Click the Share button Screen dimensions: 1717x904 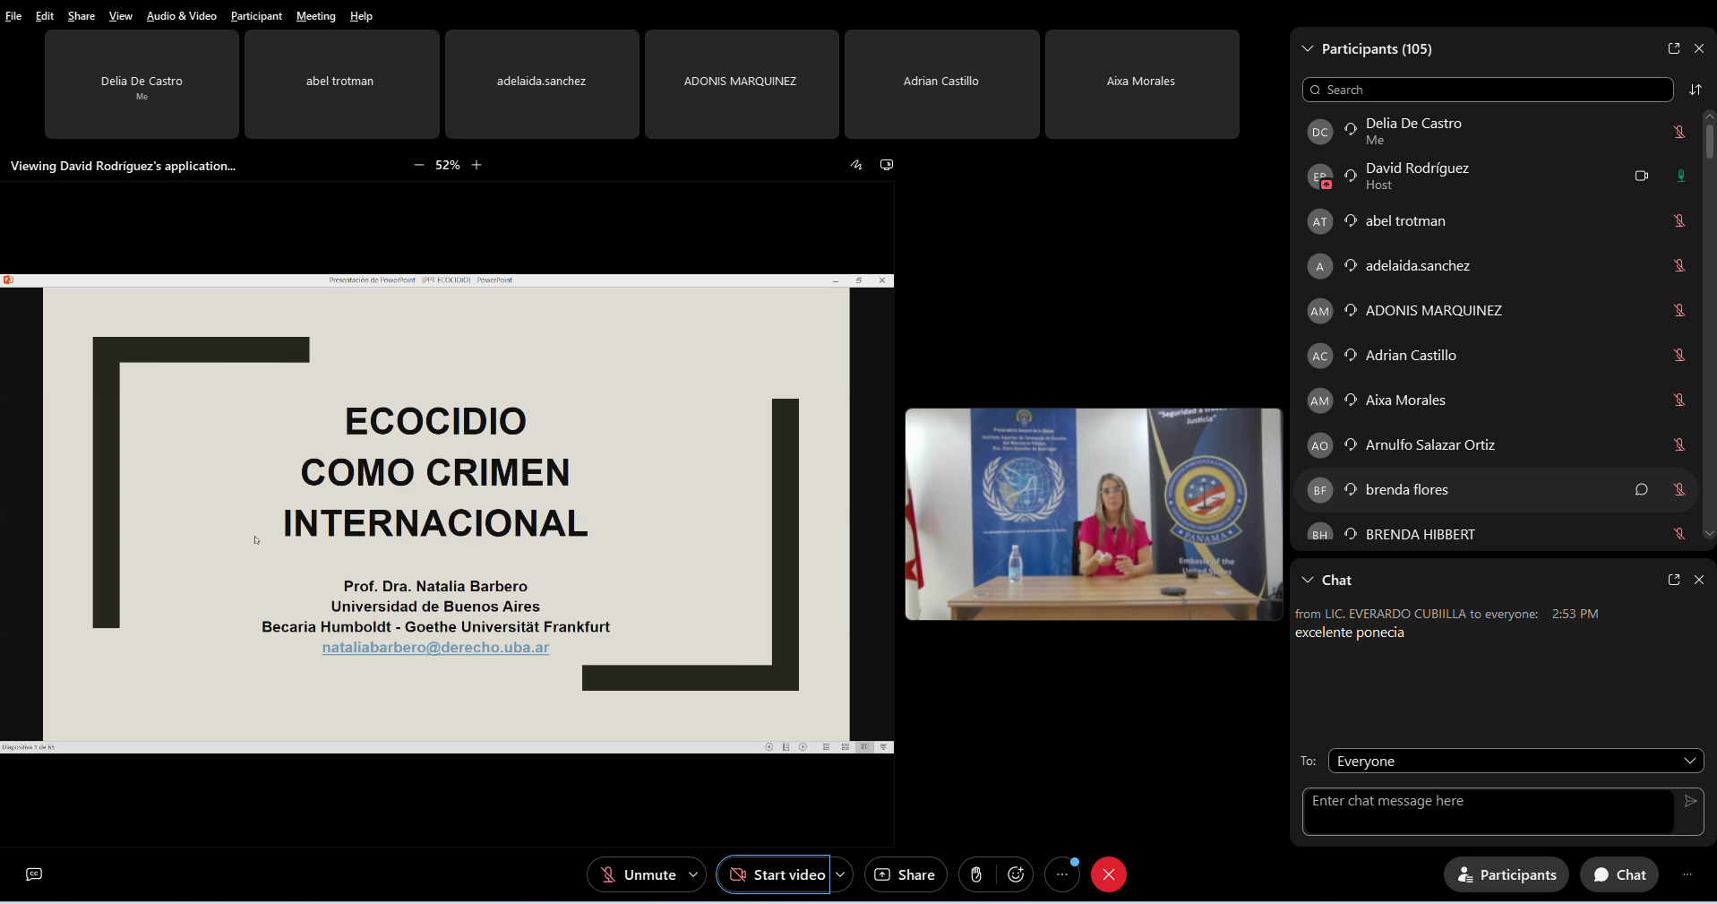pyautogui.click(x=905, y=874)
